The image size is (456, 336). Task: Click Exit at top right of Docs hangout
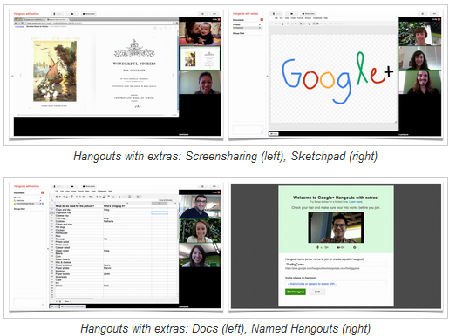(214, 186)
